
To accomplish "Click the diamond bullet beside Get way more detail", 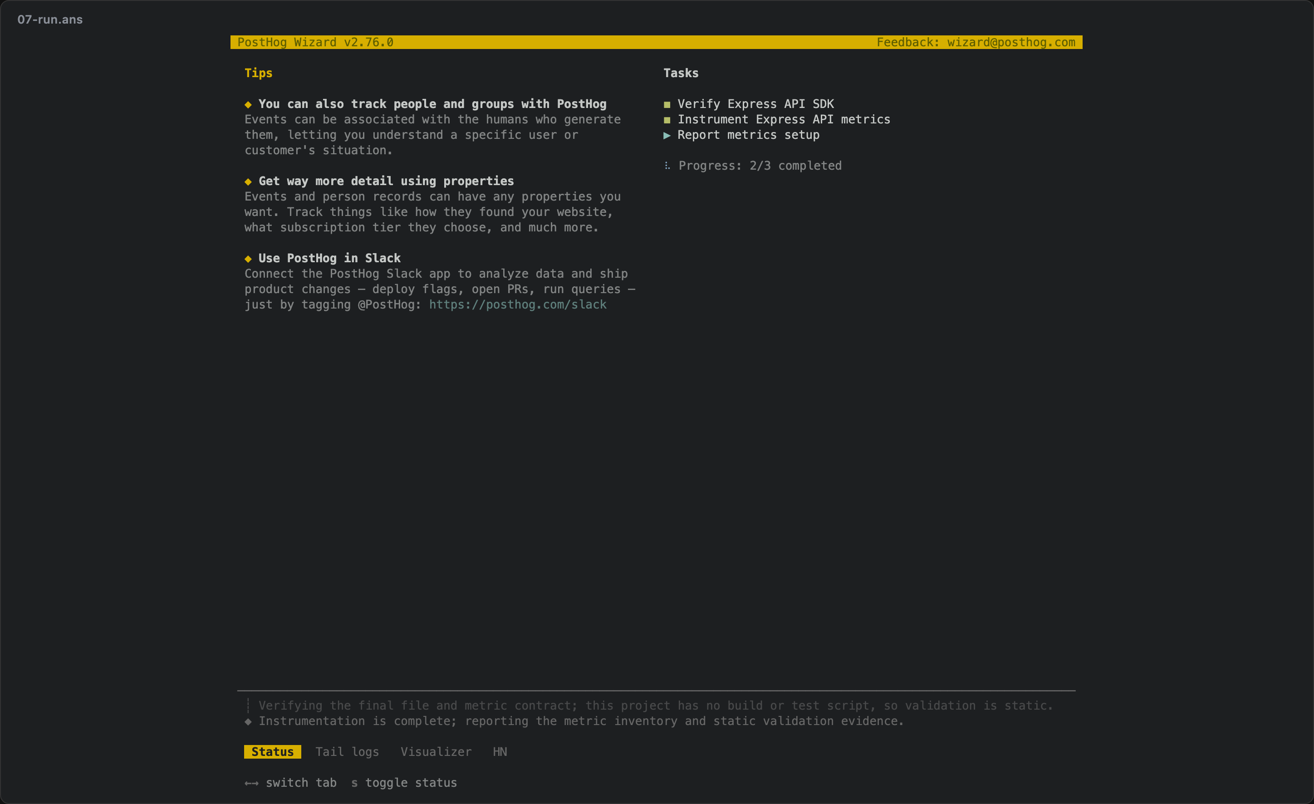I will point(248,182).
